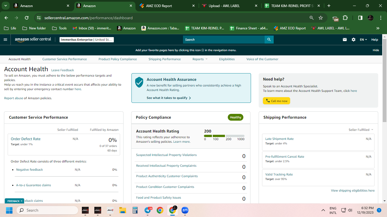387x217 pixels.
Task: Open the Finance Sheet bookmark
Action: [x=249, y=28]
